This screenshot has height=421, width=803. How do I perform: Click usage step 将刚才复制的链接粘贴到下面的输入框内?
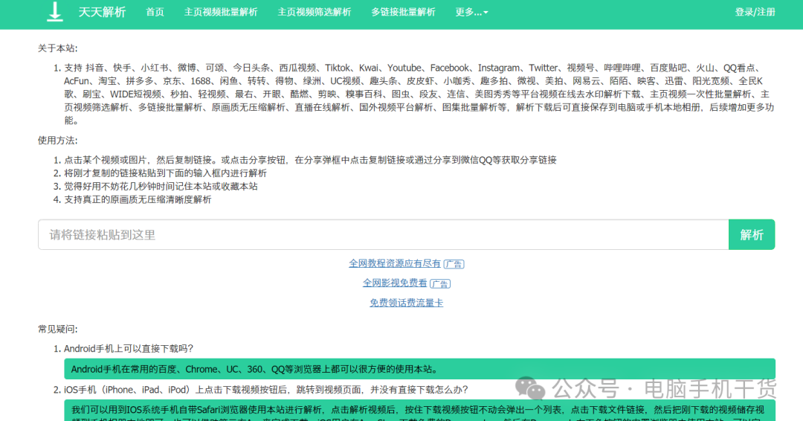point(165,173)
